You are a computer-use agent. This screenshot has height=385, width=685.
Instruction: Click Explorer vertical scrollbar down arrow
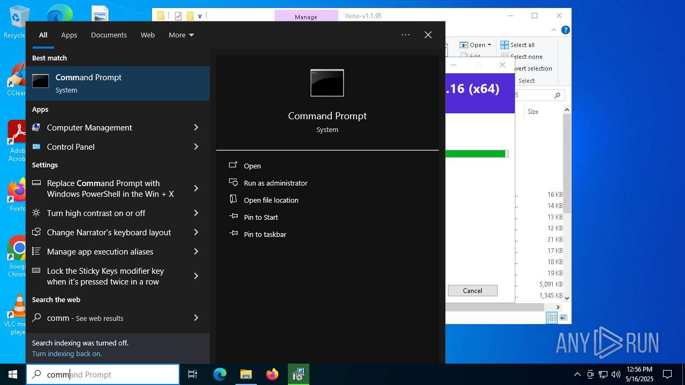pyautogui.click(x=567, y=298)
